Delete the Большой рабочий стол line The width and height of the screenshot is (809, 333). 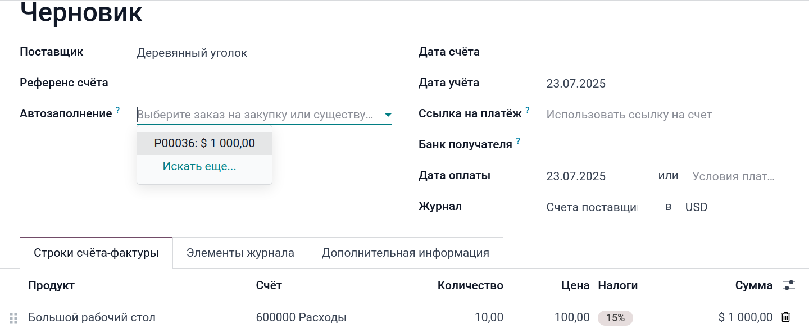point(785,317)
